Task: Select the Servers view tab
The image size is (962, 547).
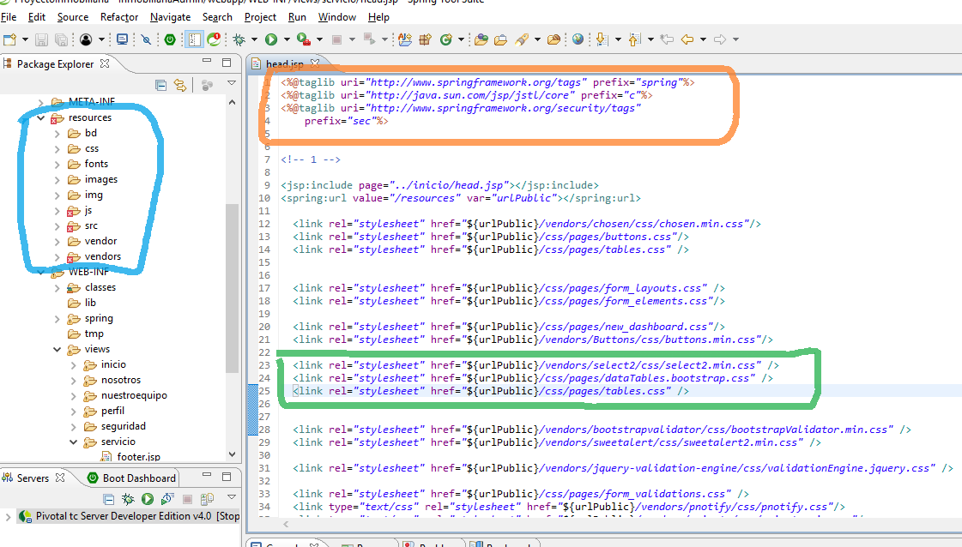Action: (x=33, y=478)
